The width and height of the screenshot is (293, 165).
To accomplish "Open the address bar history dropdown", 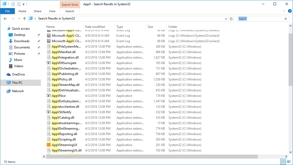I will pos(226,19).
